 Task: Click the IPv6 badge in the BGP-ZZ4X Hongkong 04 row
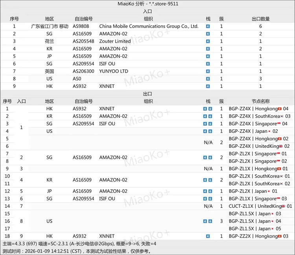tap(210, 109)
